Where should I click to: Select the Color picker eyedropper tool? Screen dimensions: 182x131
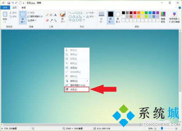click(51, 20)
